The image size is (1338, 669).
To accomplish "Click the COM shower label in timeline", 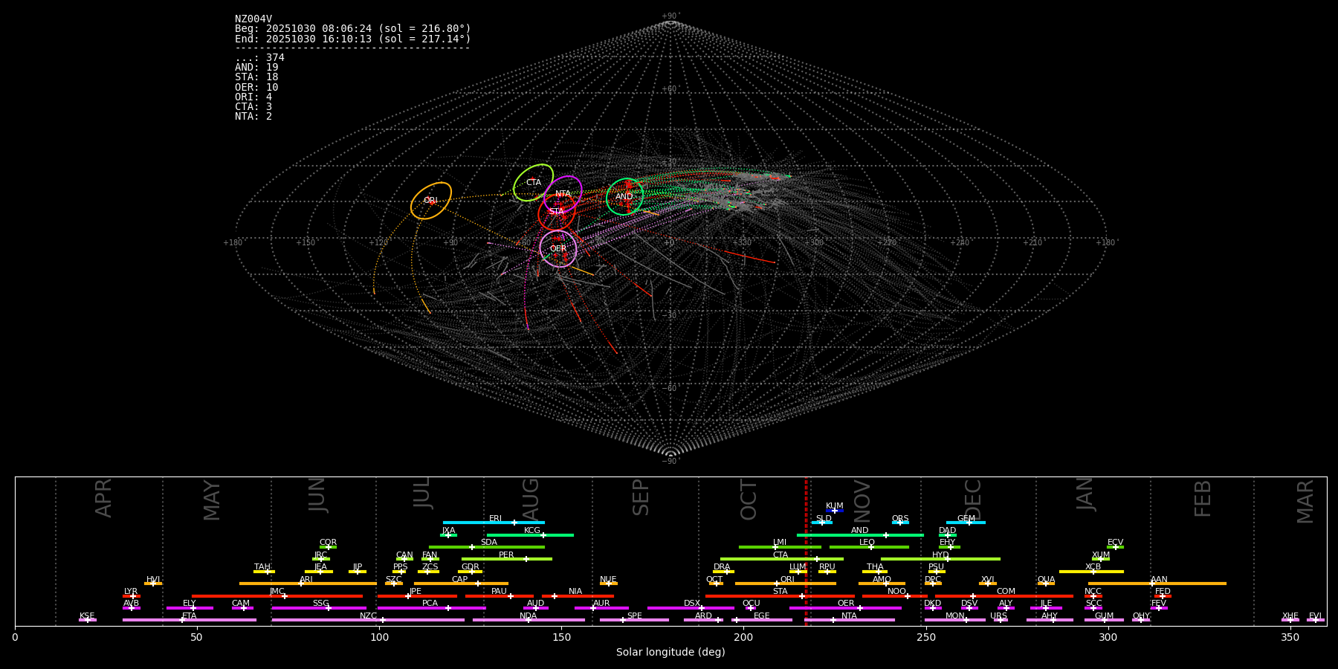I will pos(1006,592).
